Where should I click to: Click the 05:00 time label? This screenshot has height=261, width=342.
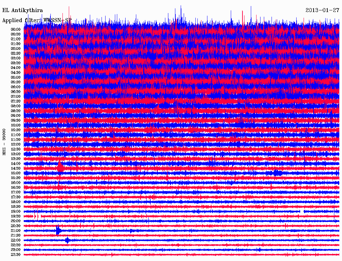point(16,77)
